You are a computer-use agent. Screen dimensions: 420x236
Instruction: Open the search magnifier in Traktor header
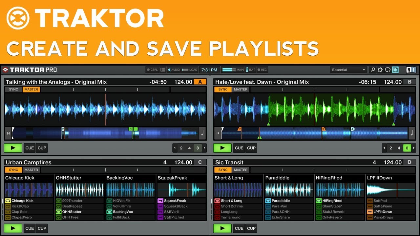(x=373, y=70)
